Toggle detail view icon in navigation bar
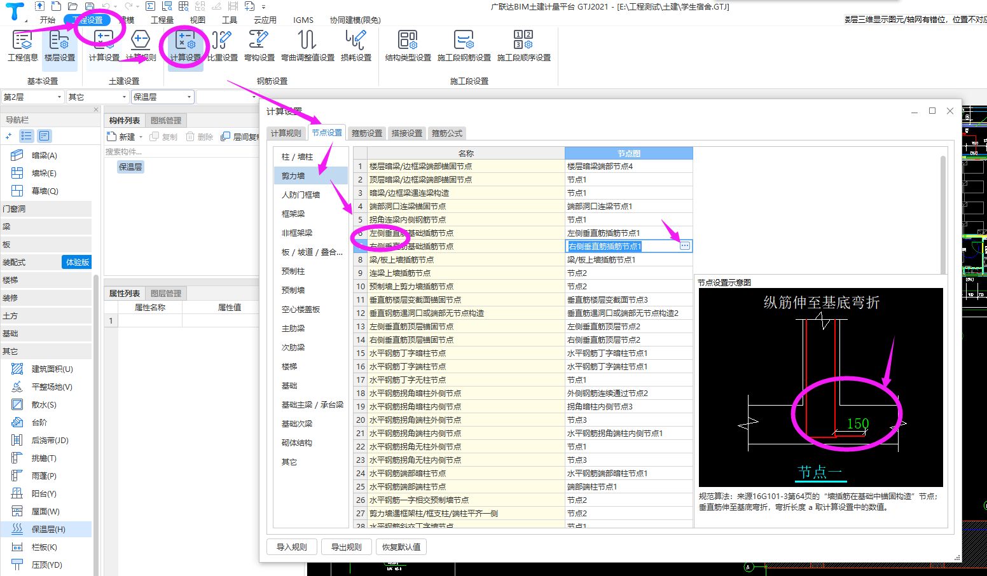The image size is (987, 576). [44, 135]
